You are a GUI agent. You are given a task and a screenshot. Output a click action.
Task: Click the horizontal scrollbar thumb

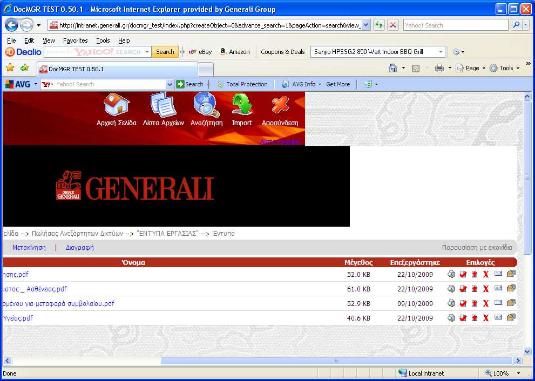click(x=336, y=360)
